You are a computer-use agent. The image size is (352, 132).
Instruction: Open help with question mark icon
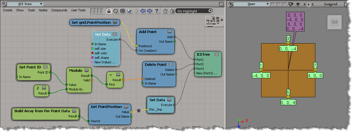[157, 11]
